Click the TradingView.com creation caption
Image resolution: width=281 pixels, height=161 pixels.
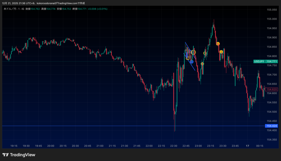pos(43,3)
